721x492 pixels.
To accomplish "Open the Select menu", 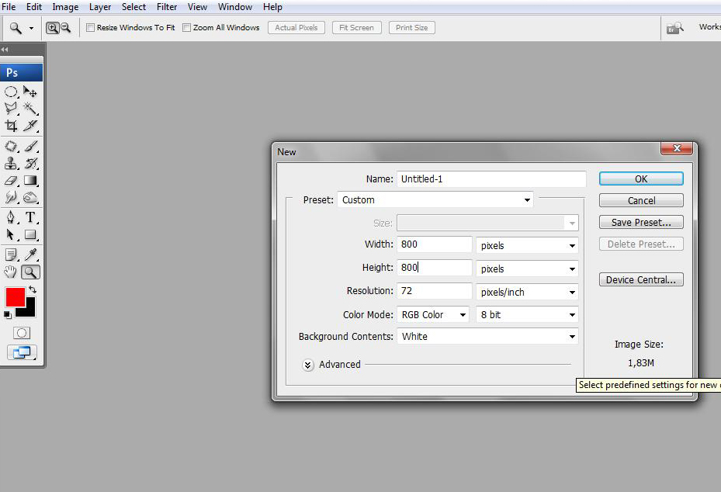I will point(133,7).
